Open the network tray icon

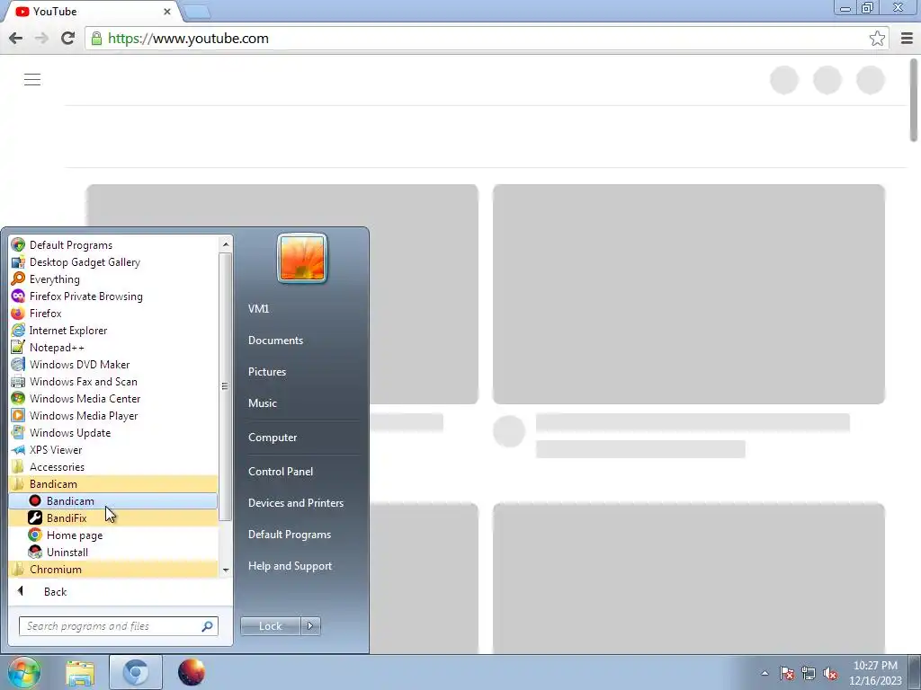coord(809,673)
